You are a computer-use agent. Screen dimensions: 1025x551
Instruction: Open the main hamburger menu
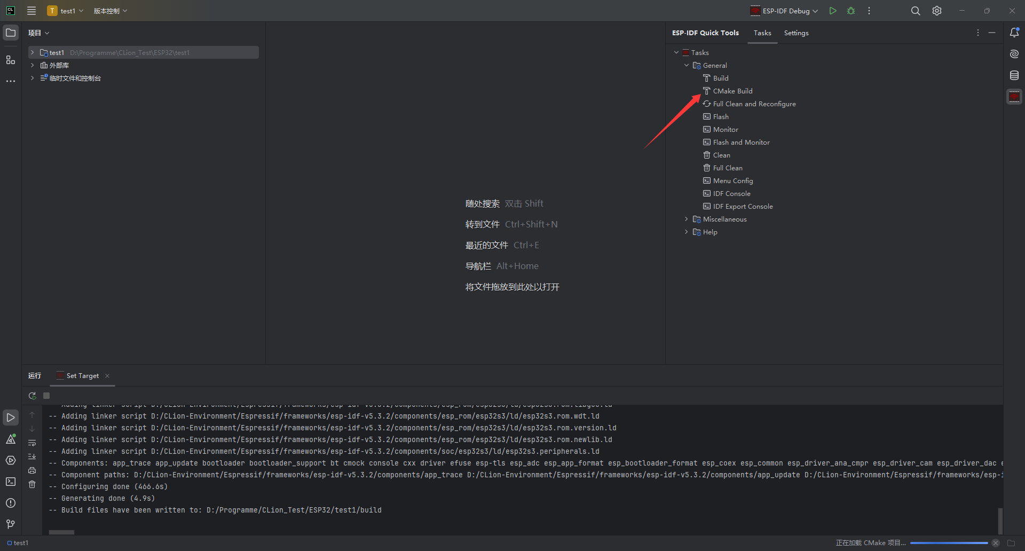click(31, 11)
